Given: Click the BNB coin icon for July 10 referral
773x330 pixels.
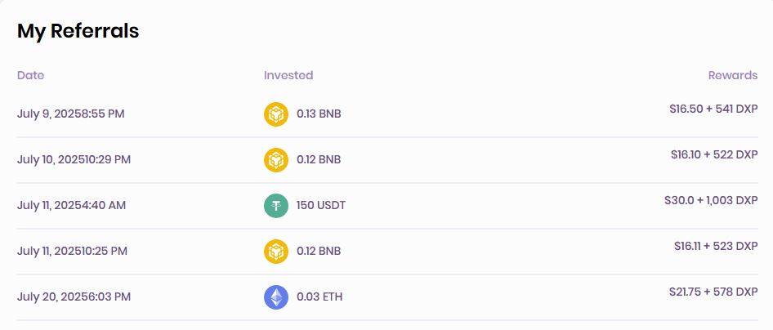Looking at the screenshot, I should click(276, 160).
